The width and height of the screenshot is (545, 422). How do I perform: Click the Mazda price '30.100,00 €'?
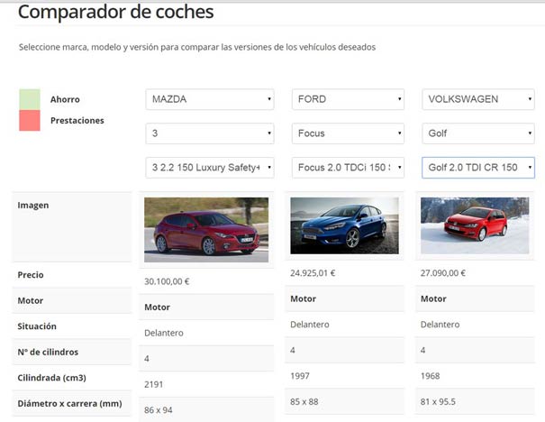point(167,281)
